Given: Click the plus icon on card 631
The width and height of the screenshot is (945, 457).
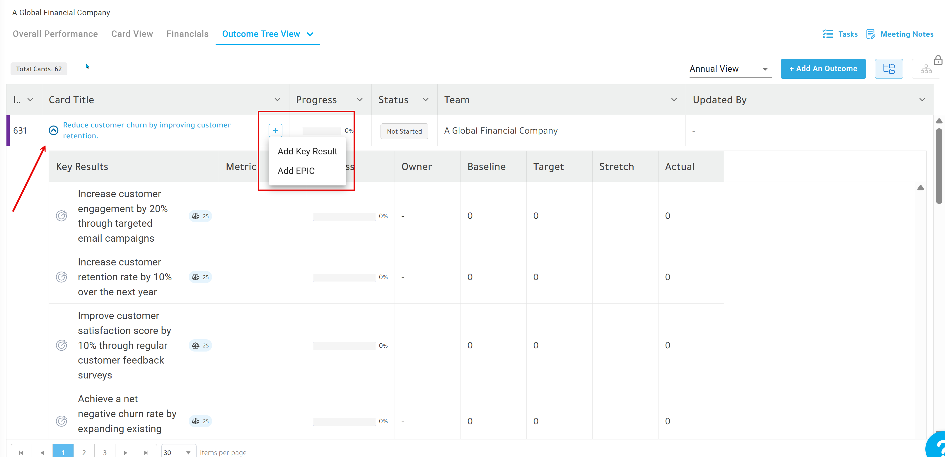Looking at the screenshot, I should (x=275, y=130).
